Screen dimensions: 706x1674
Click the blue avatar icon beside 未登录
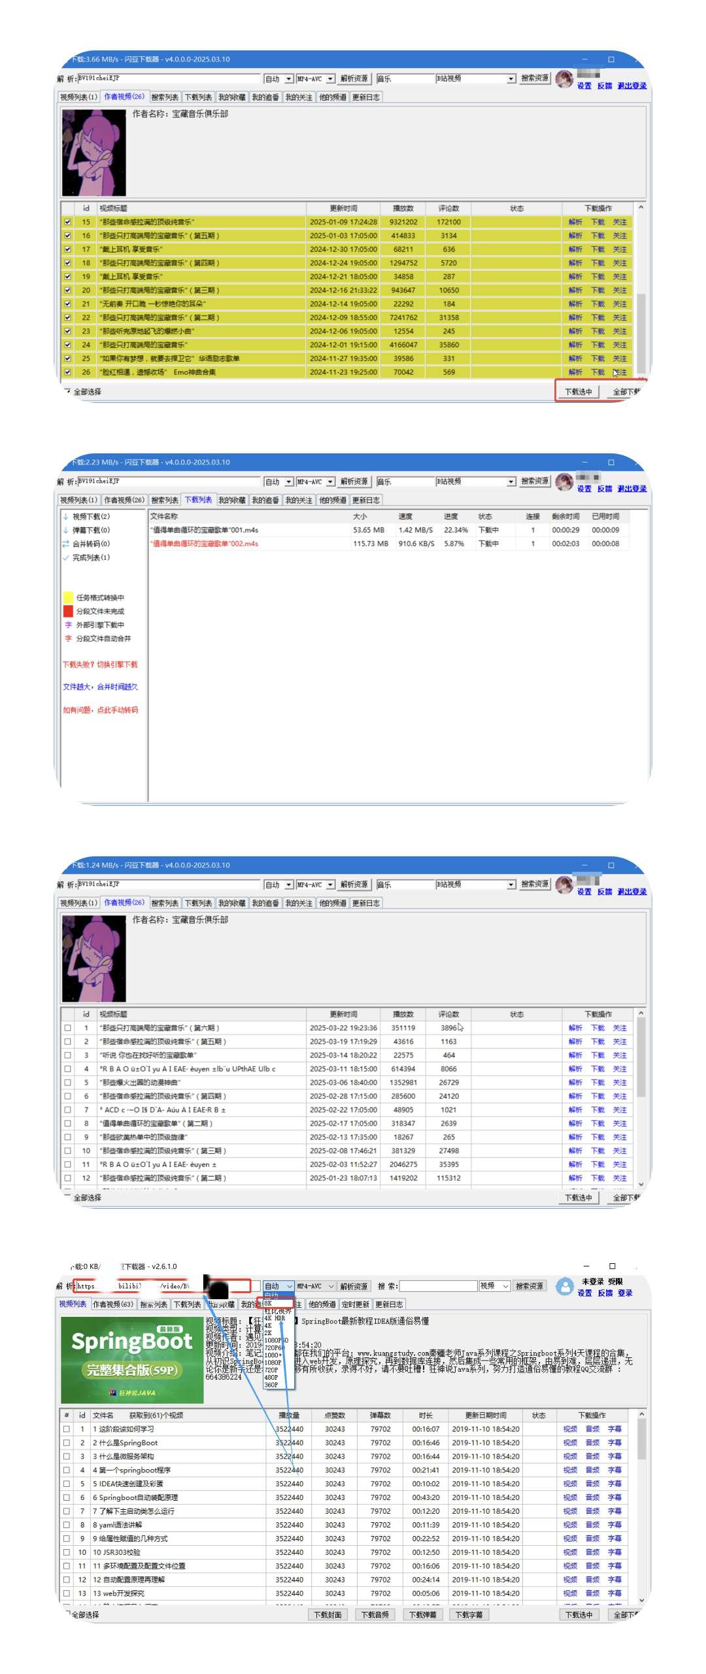(x=563, y=1286)
